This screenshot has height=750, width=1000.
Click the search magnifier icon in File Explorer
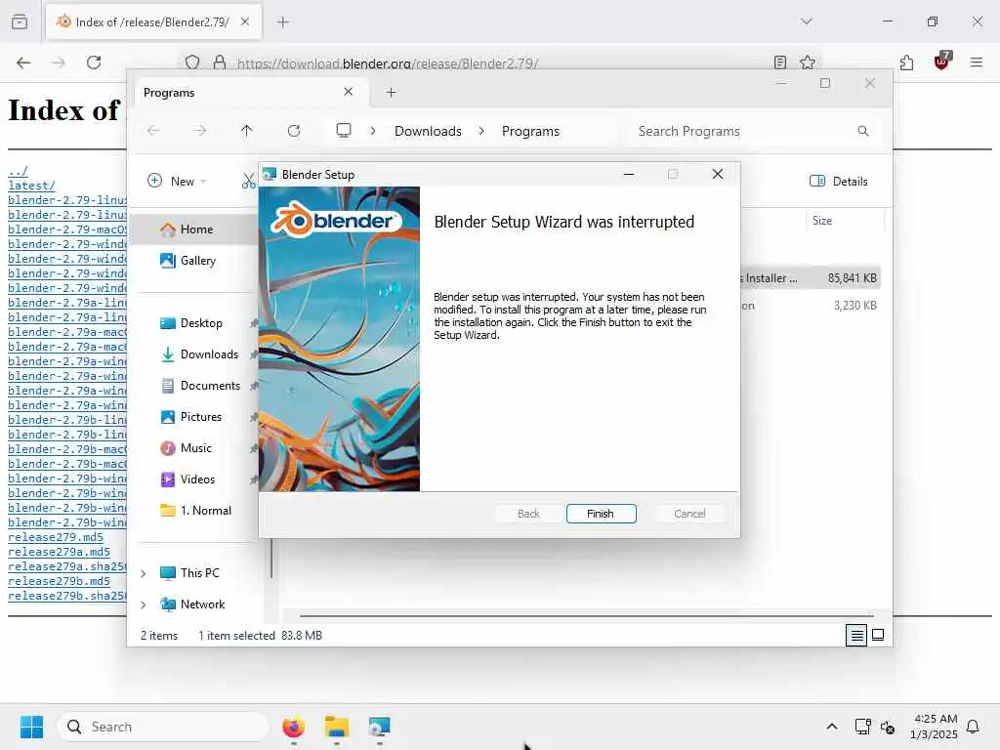[x=863, y=131]
